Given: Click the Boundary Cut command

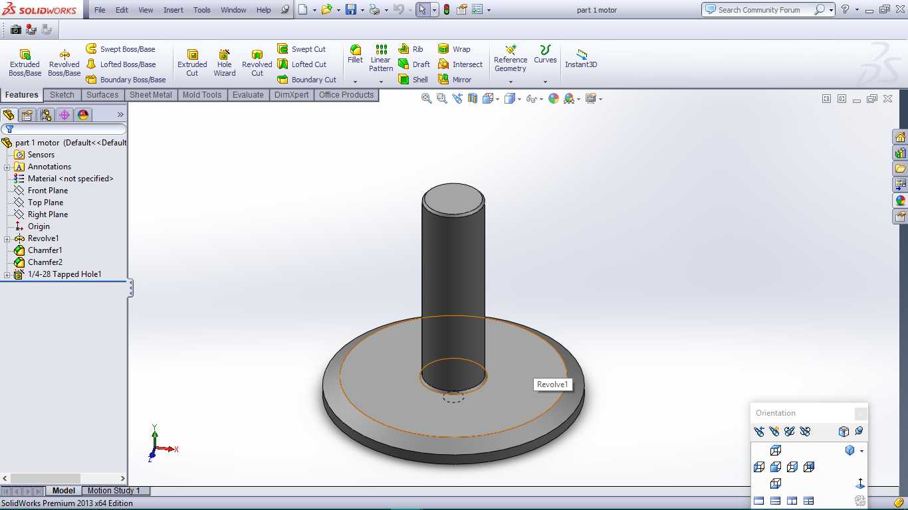Looking at the screenshot, I should [x=307, y=80].
